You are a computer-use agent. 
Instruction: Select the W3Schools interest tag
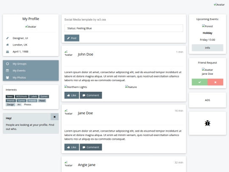[22, 96]
